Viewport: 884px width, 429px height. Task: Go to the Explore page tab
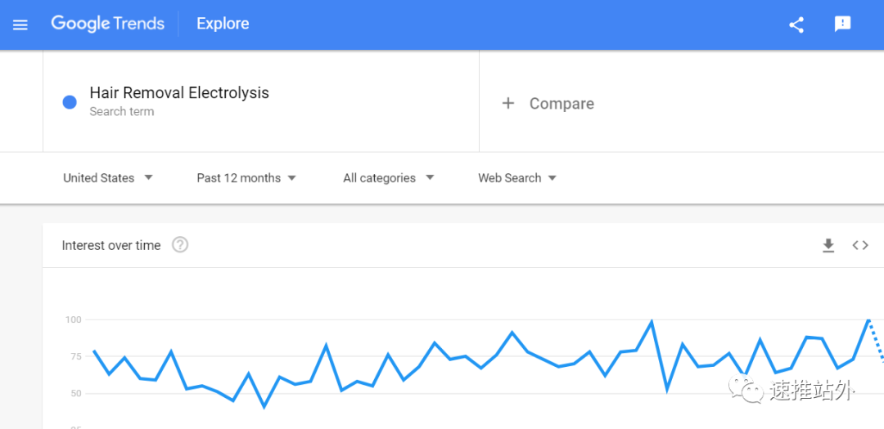(223, 24)
